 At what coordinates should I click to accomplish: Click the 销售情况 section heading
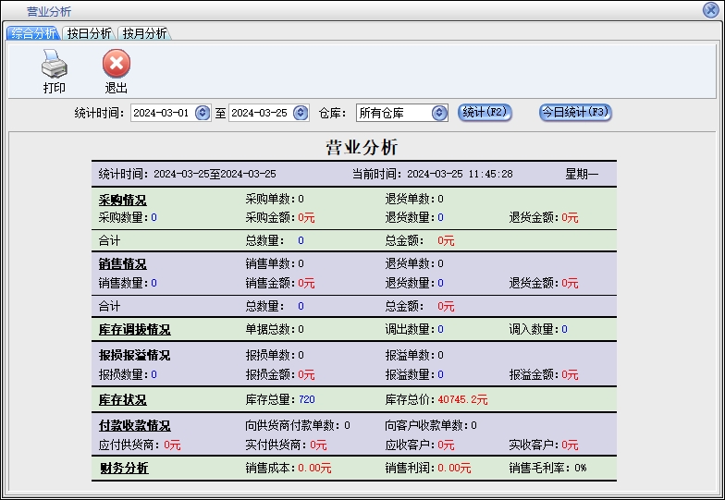122,264
